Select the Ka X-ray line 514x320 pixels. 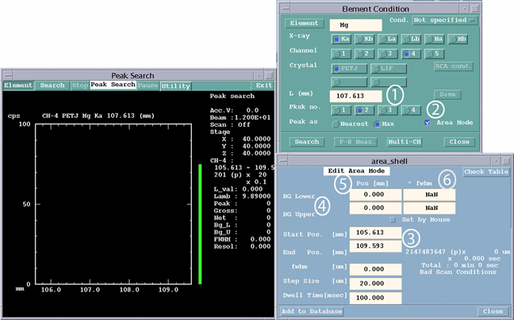coord(342,38)
